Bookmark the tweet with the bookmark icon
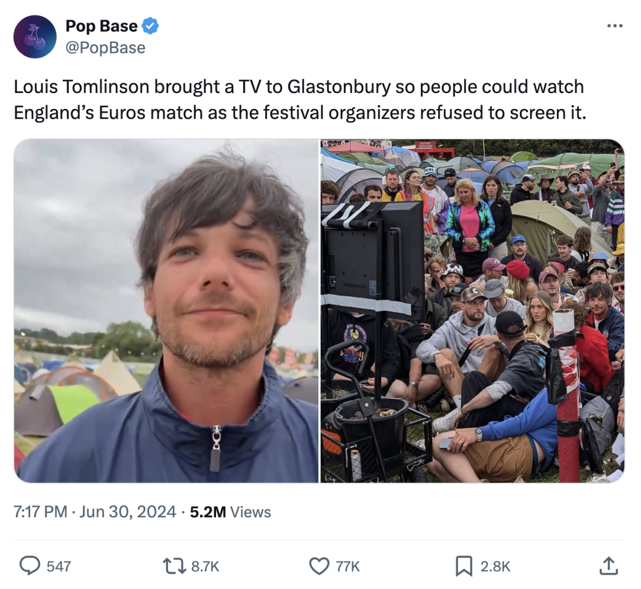The height and width of the screenshot is (589, 641). [x=464, y=566]
